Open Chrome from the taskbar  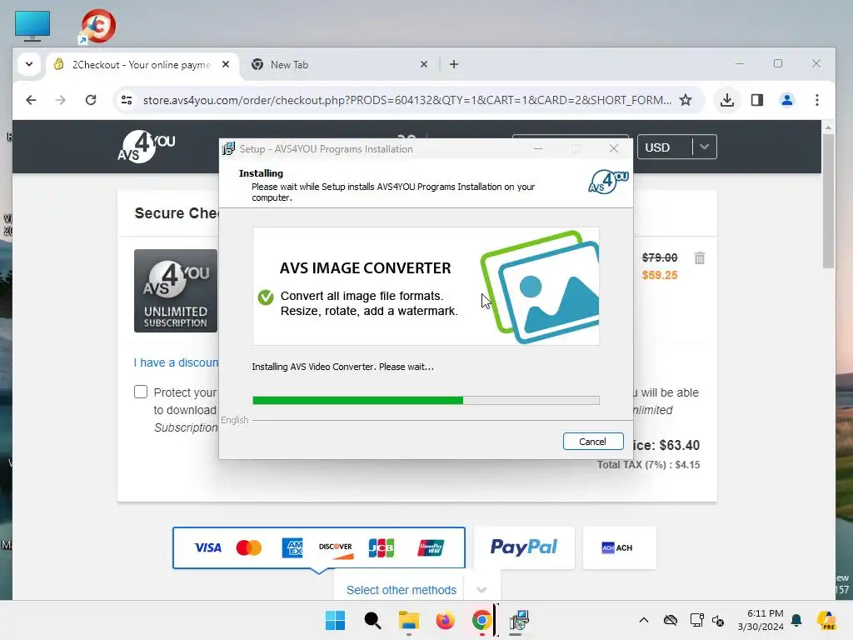[x=482, y=620]
